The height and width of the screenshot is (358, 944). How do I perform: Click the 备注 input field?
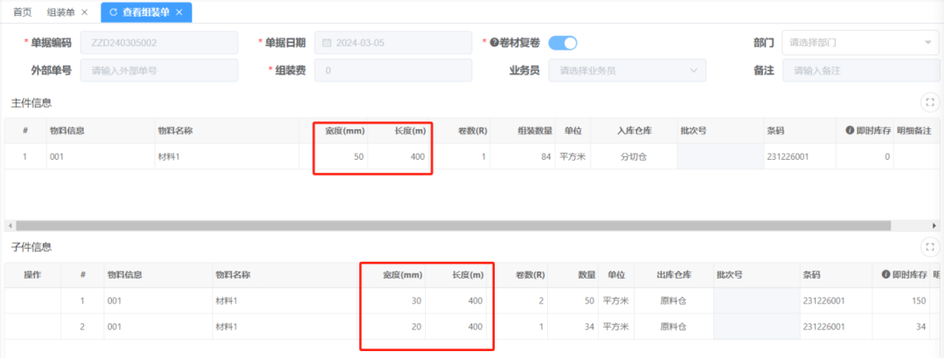tap(861, 70)
